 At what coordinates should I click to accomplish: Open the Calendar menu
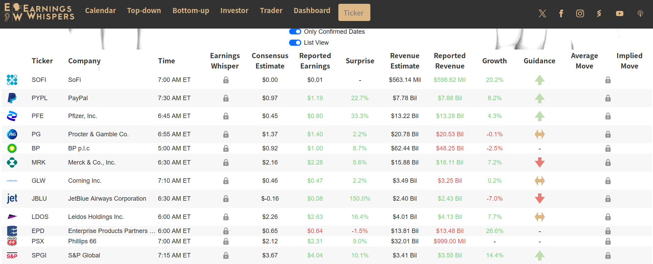coord(100,11)
